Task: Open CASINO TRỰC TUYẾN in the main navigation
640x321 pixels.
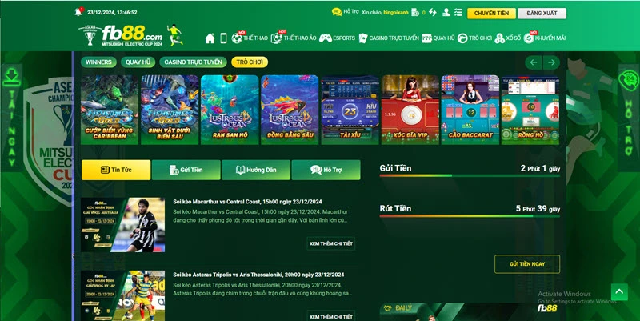Action: point(389,38)
